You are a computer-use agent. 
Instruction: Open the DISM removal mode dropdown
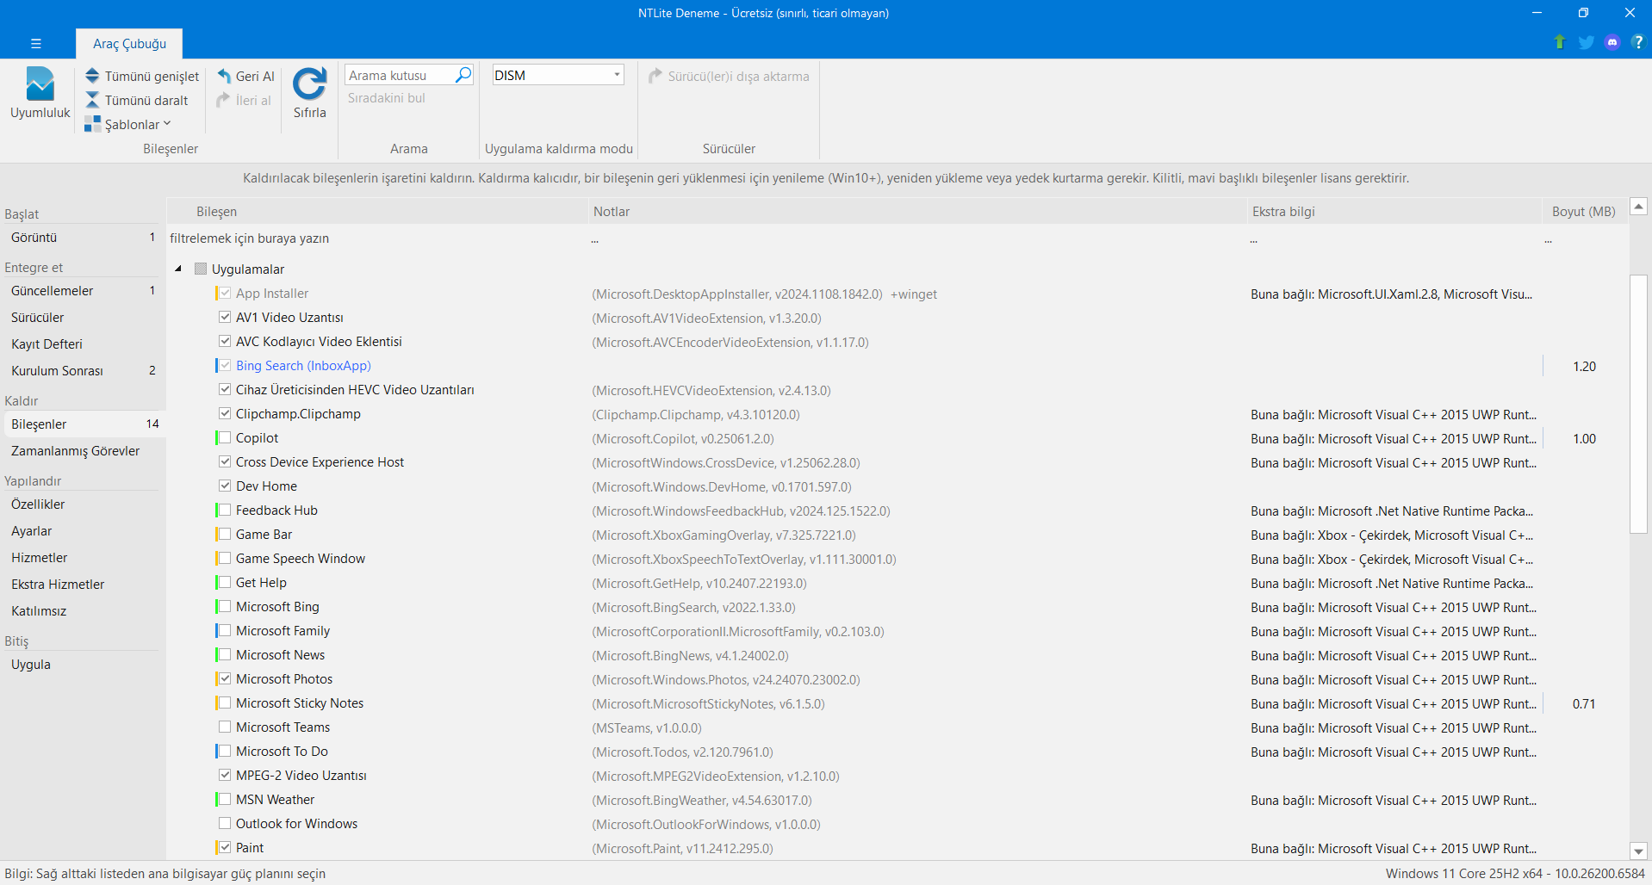point(558,75)
